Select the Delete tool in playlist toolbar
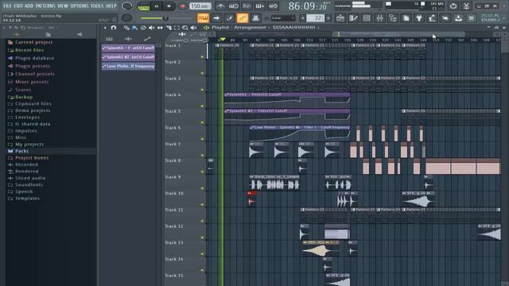This screenshot has height=286, width=509. click(x=143, y=28)
